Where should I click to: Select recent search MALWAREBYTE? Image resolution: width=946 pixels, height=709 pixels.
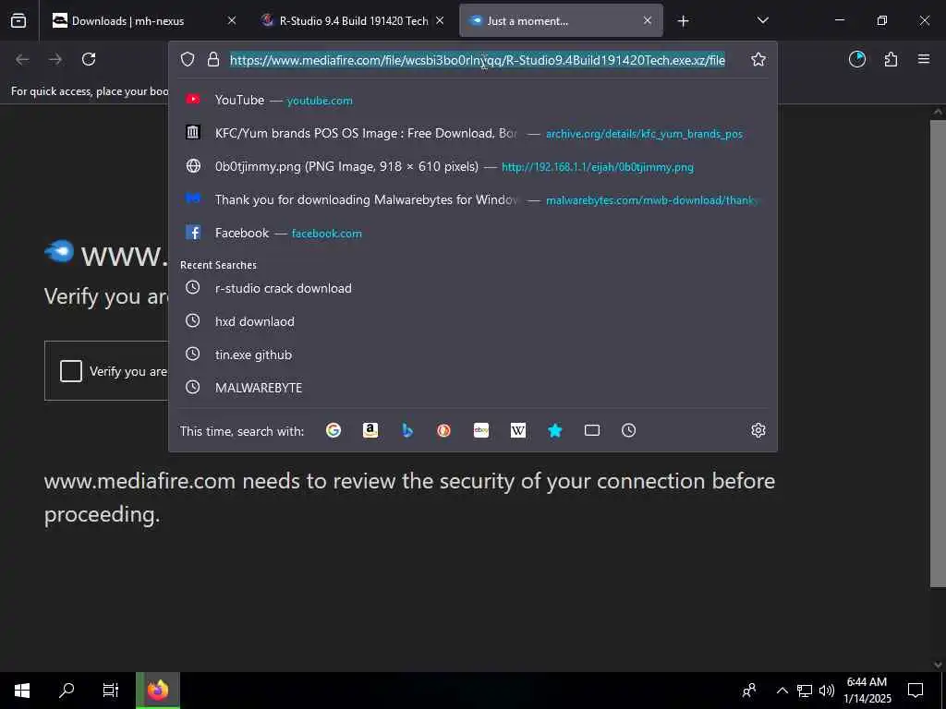[x=472, y=388]
